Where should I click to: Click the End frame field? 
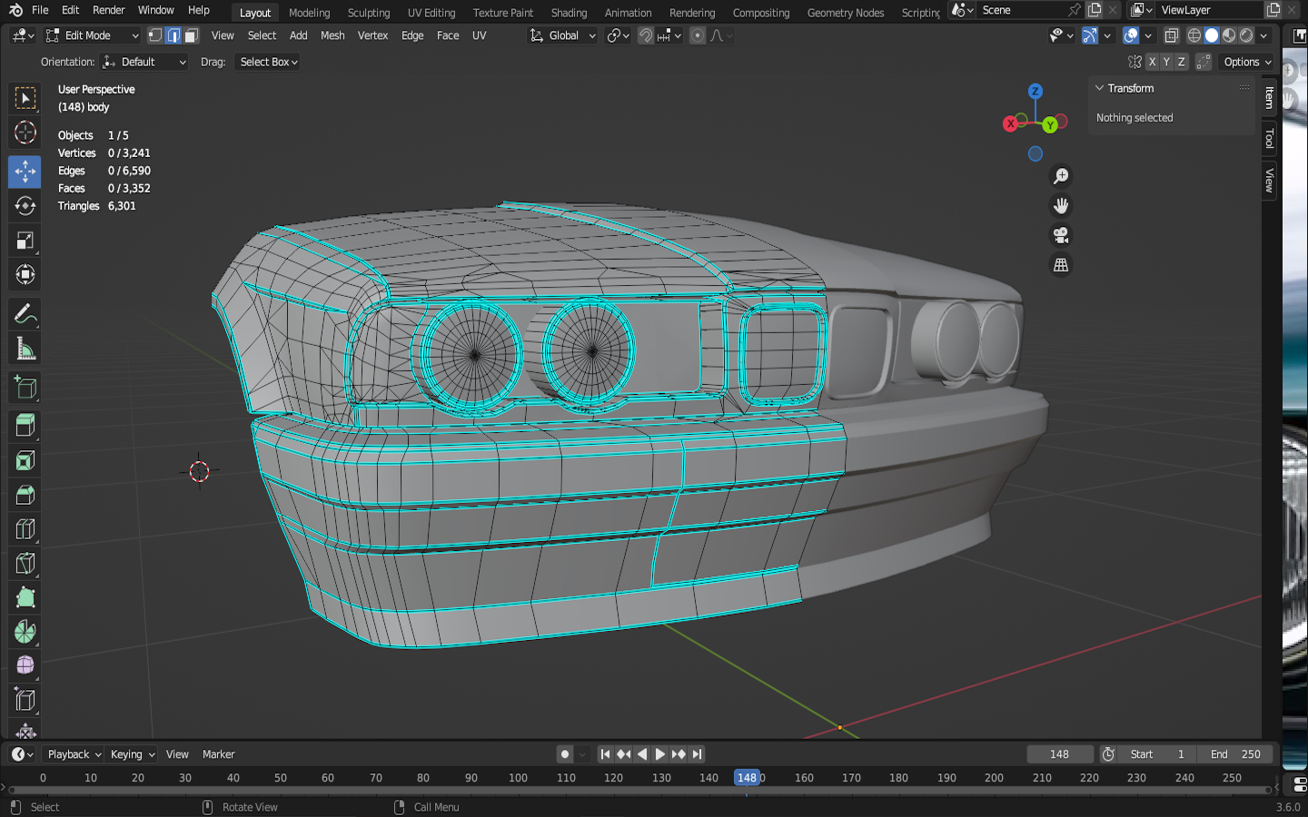(x=1235, y=754)
